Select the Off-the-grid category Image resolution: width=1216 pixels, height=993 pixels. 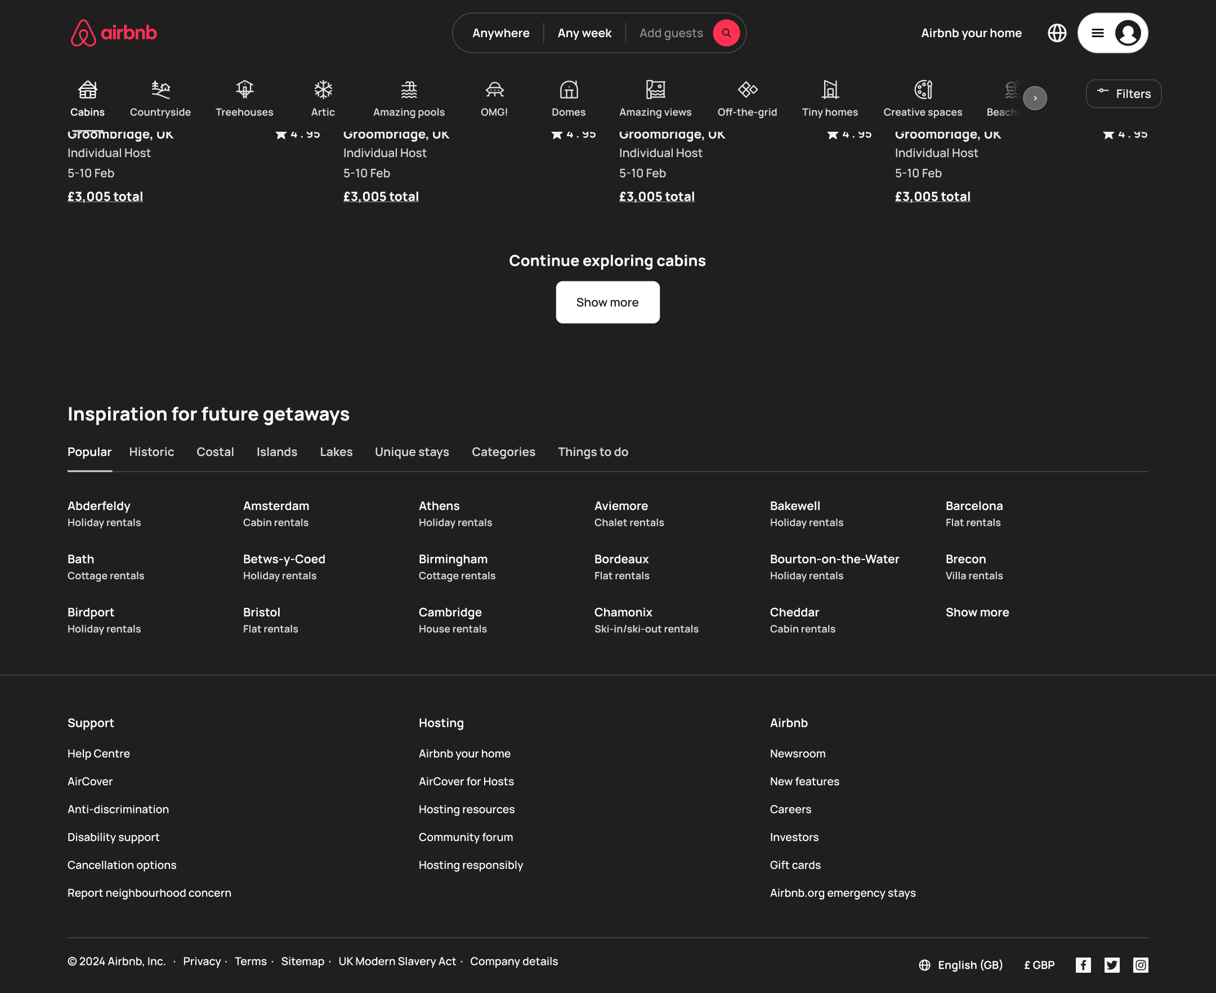point(747,99)
